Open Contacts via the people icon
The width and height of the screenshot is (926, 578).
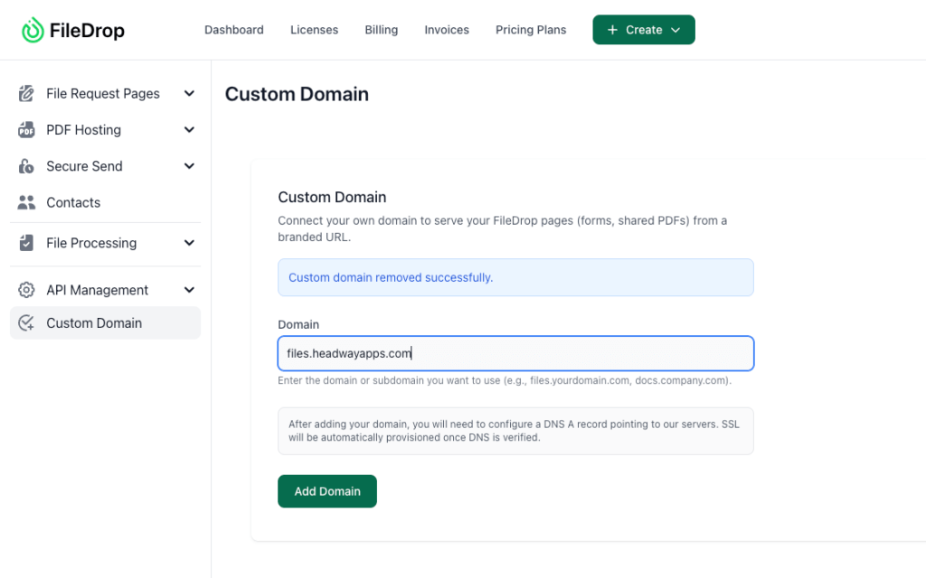24,202
